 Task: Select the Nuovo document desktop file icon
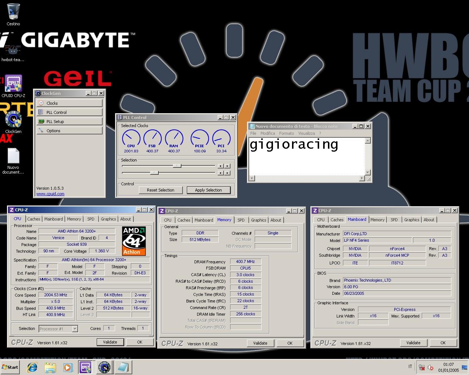pyautogui.click(x=13, y=161)
